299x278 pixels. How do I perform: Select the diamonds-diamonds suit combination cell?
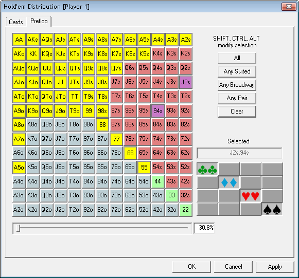[229, 182]
